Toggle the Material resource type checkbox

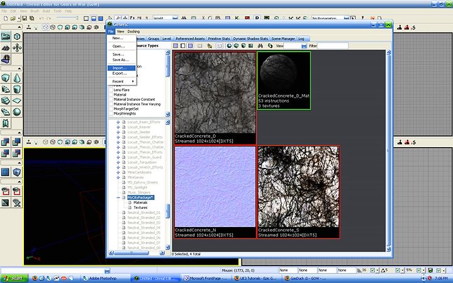point(111,94)
